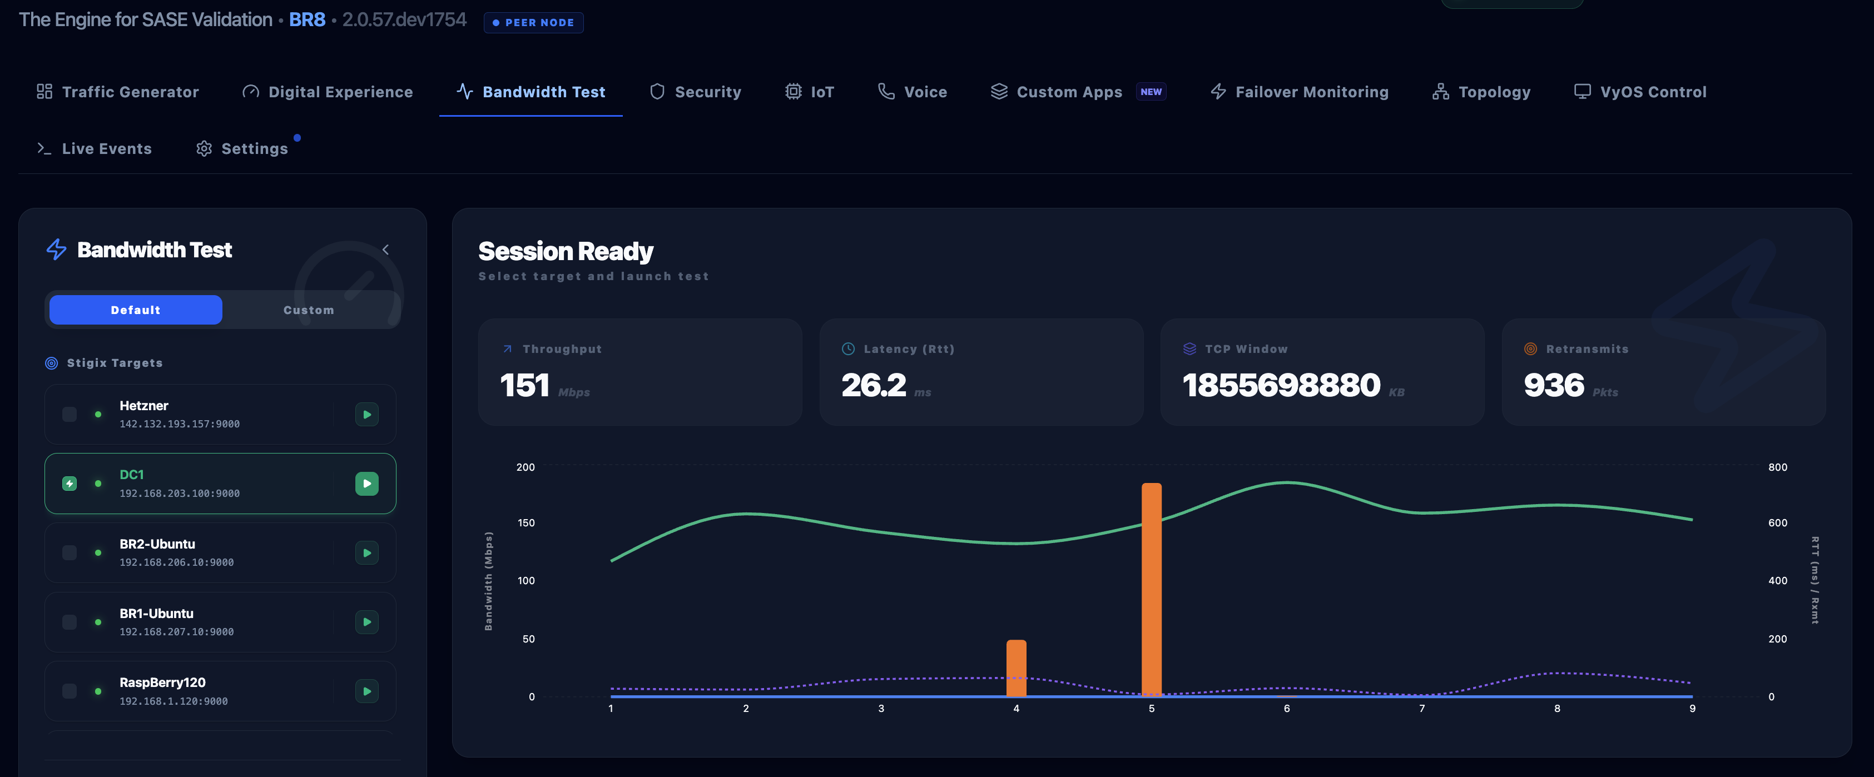This screenshot has height=777, width=1874.
Task: Check the Hetzner target checkbox
Action: [x=69, y=414]
